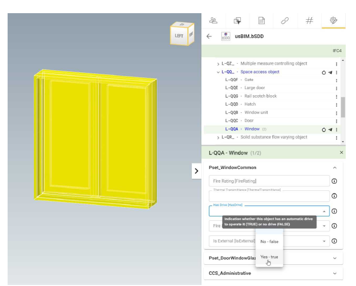
Task: Click the Thermal Transmittance input field
Action: [x=269, y=196]
